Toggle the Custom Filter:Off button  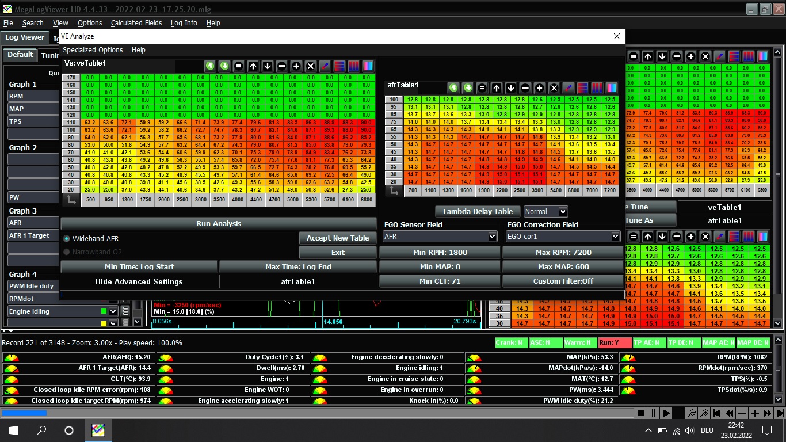click(563, 281)
